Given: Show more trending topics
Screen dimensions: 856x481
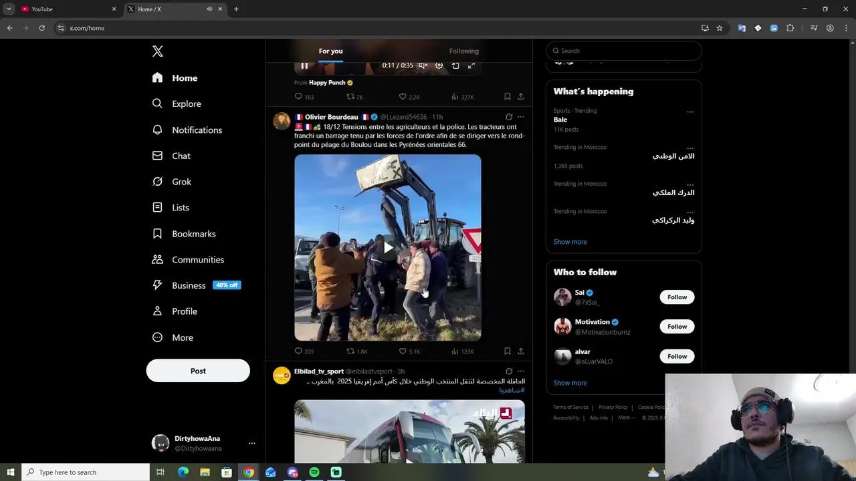Looking at the screenshot, I should pyautogui.click(x=570, y=242).
